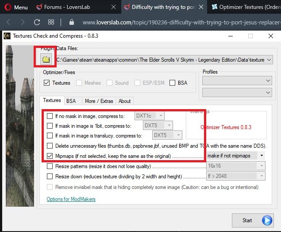Image resolution: width=281 pixels, height=232 pixels.
Task: Click the browser forward arrow
Action: (x=23, y=22)
